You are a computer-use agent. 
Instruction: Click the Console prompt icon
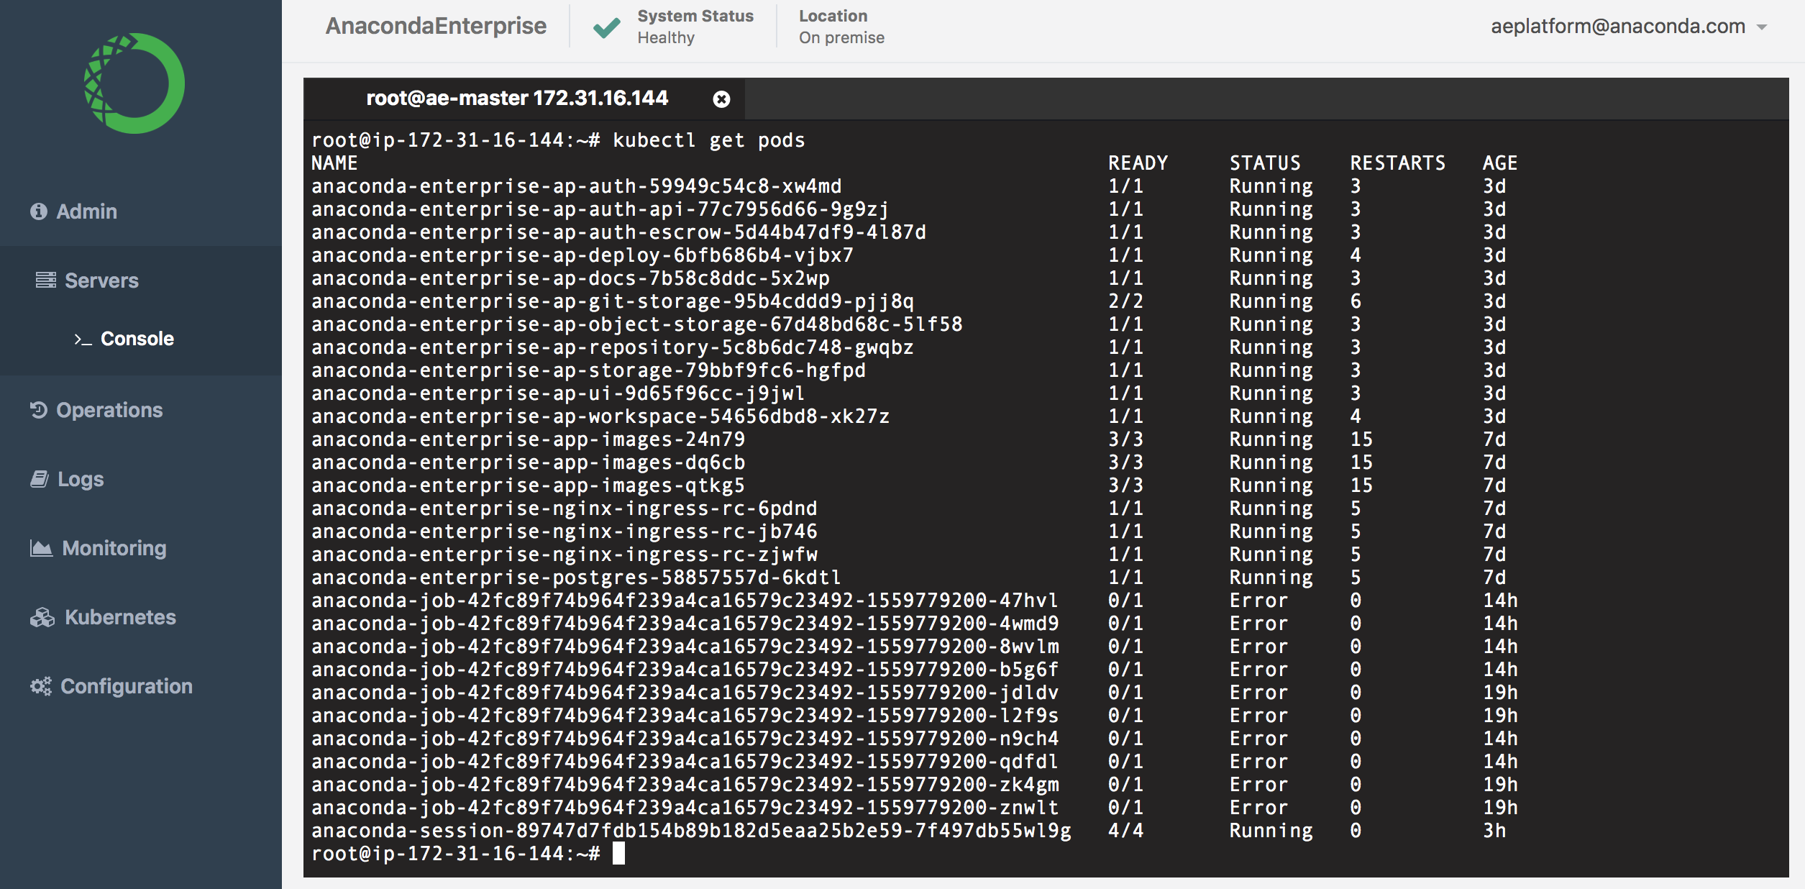(83, 339)
